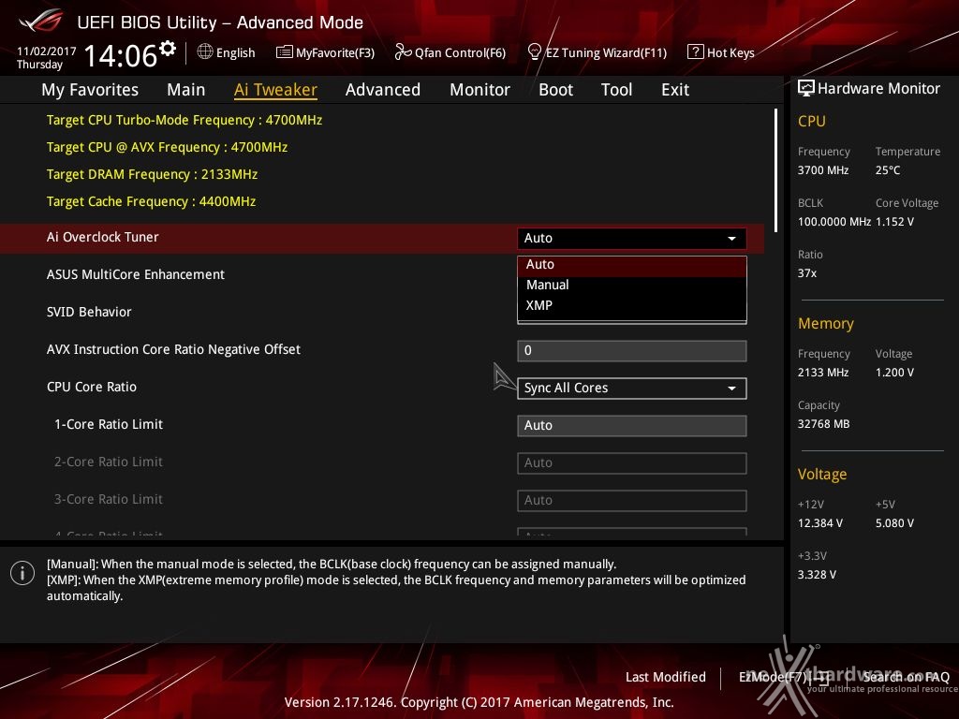This screenshot has height=719, width=959.
Task: Click the Qfan Control fan icon
Action: point(403,52)
